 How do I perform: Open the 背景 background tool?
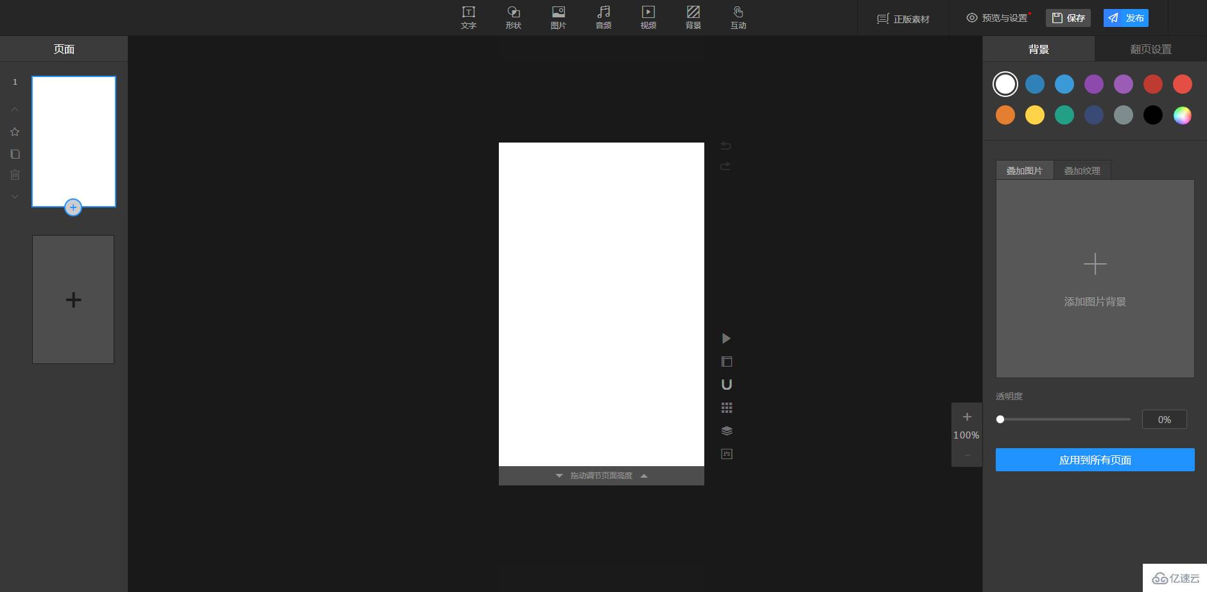tap(693, 18)
